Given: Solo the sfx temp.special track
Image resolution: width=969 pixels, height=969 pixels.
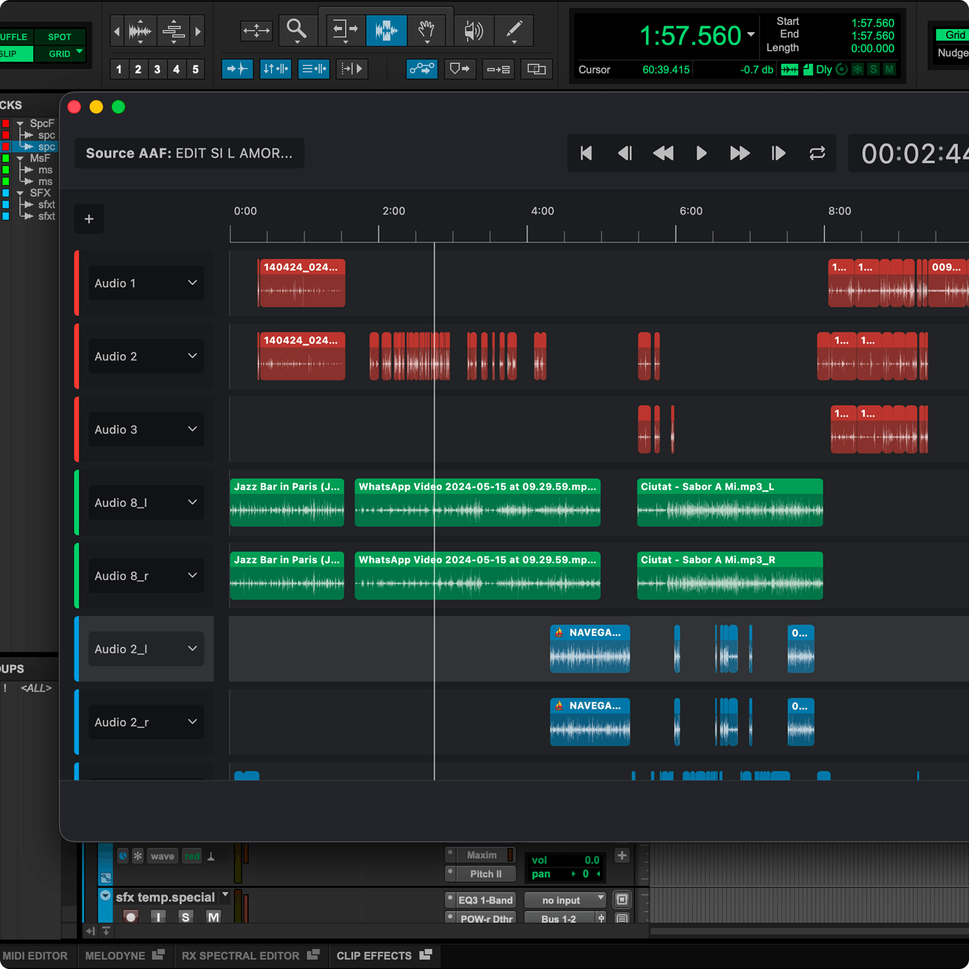Looking at the screenshot, I should [186, 917].
